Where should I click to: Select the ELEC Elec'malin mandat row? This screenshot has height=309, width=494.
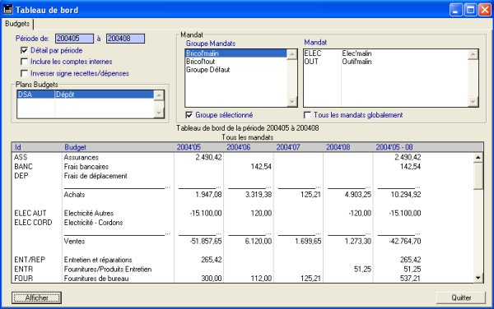[x=386, y=53]
